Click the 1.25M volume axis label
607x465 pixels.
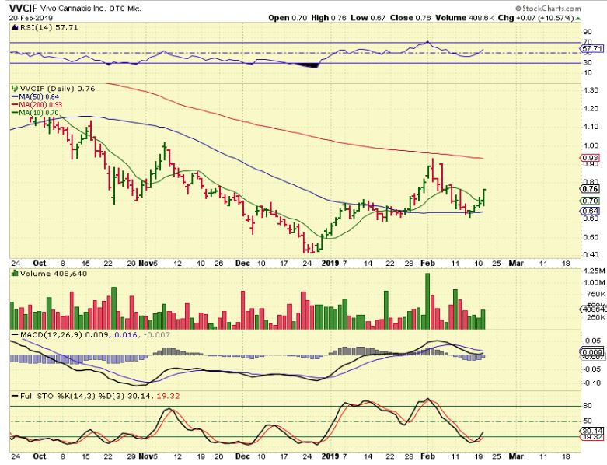pos(594,271)
